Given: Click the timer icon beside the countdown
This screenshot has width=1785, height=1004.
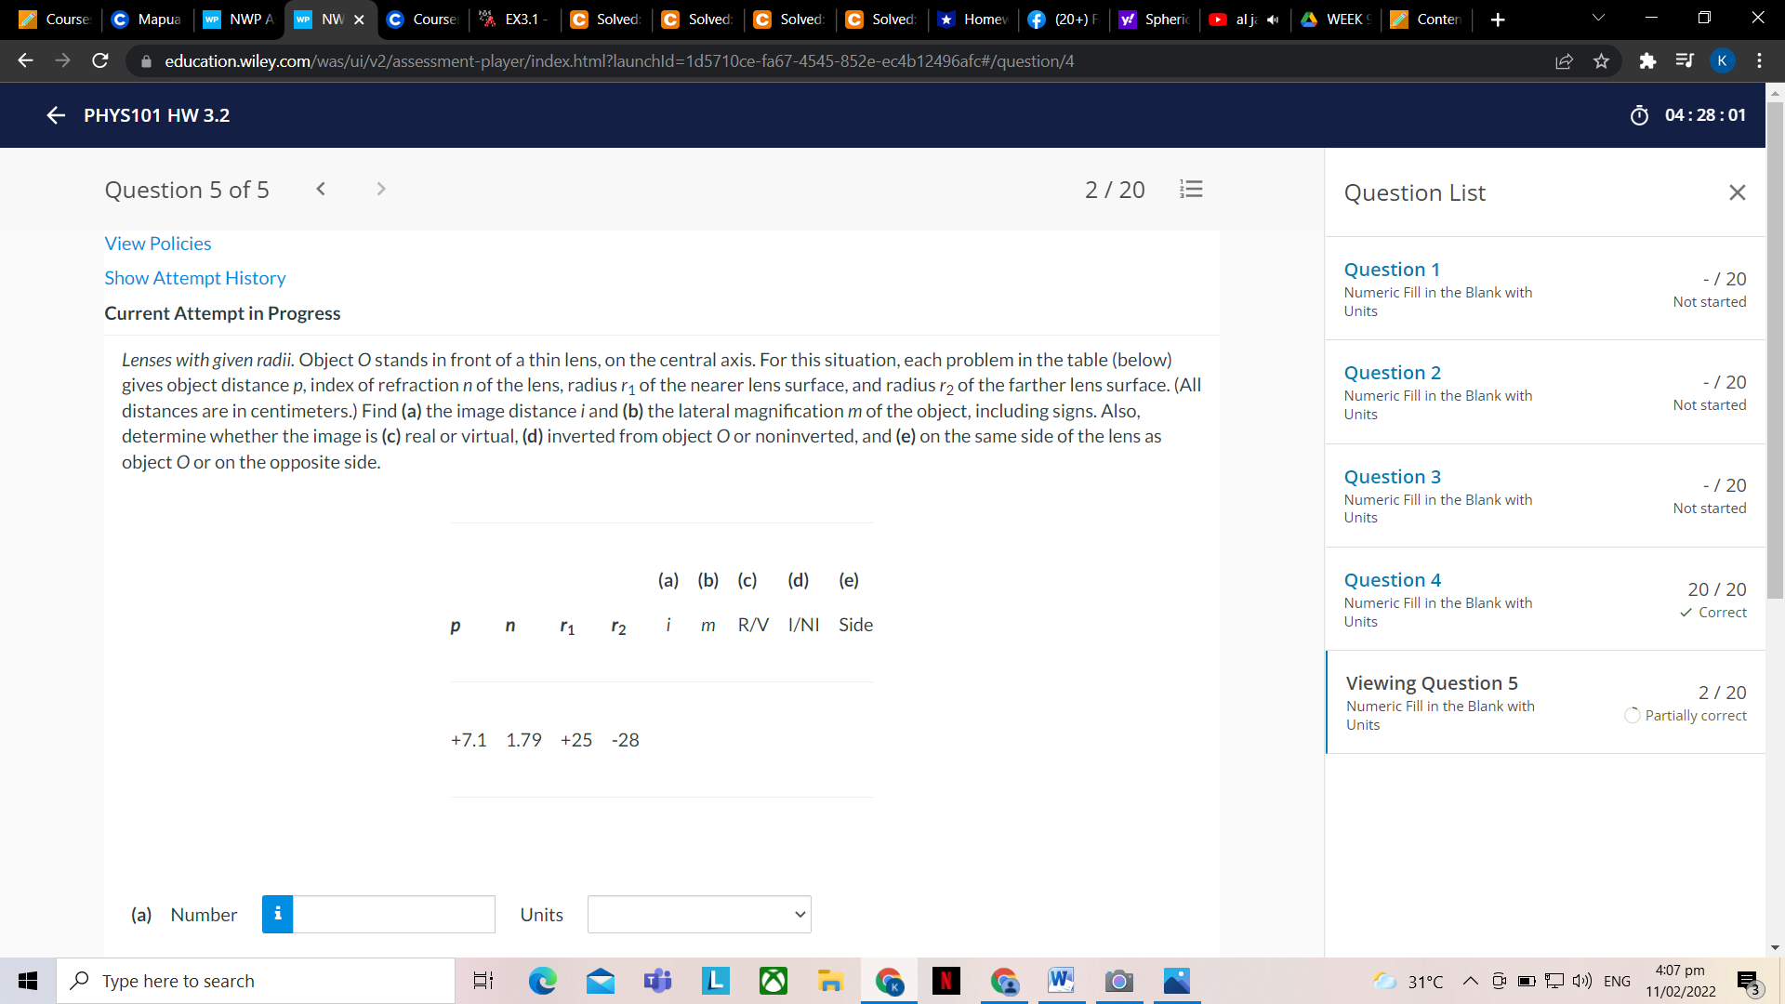Looking at the screenshot, I should [x=1639, y=115].
